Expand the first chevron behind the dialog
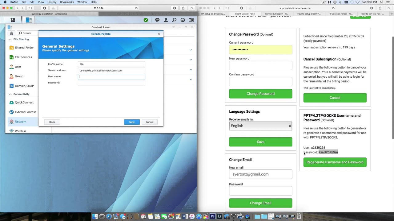Viewport: 394px width, 221px height. click(191, 50)
